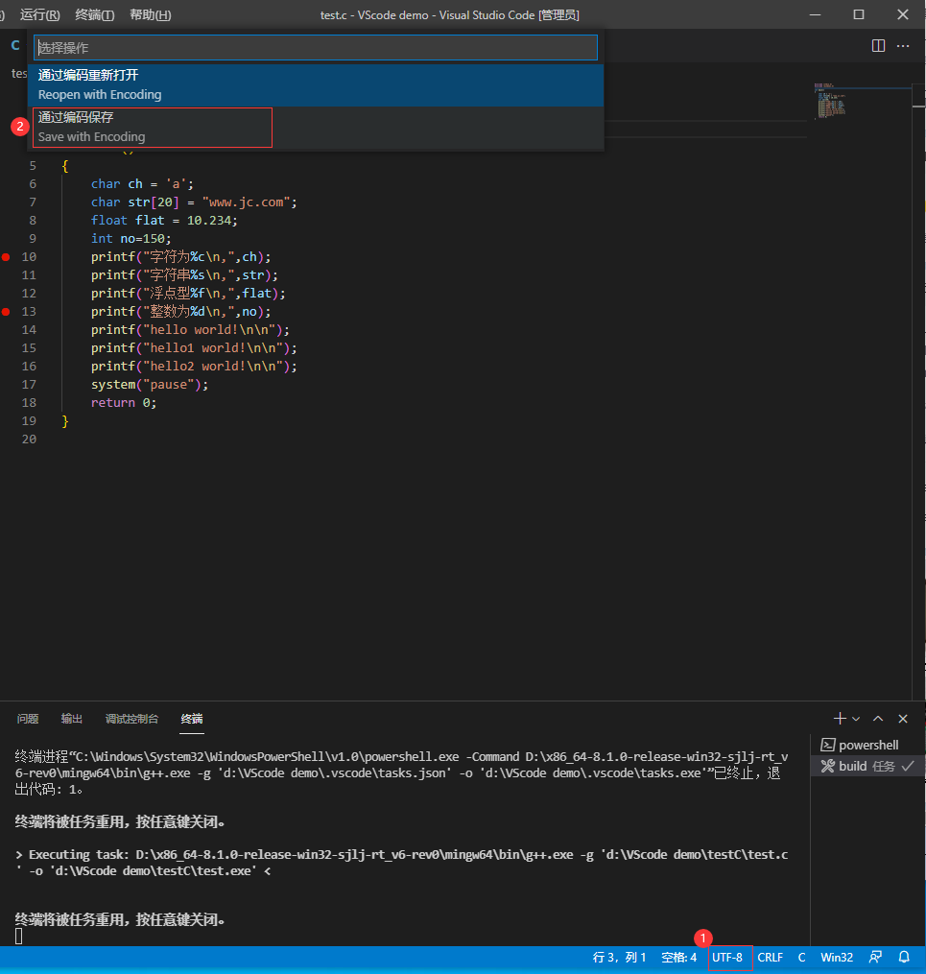Screen dimensions: 926x974
Task: Click the 选择操作 input field
Action: click(316, 48)
